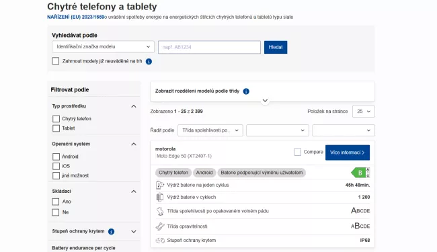Image resolution: width=437 pixels, height=252 pixels.
Task: Enable the Android operating system filter
Action: [56, 157]
